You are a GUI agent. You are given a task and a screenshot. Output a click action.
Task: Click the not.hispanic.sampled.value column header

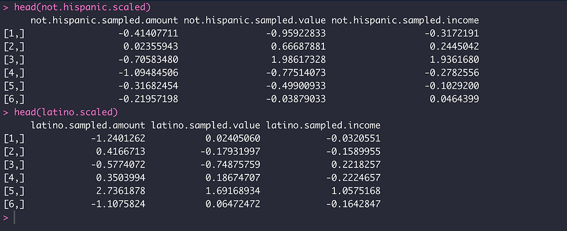coord(255,20)
